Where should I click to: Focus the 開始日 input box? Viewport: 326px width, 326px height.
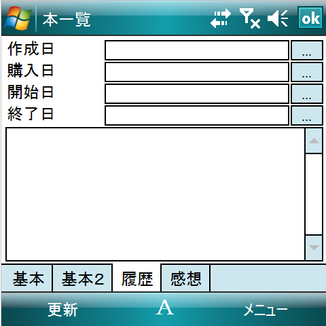[197, 94]
